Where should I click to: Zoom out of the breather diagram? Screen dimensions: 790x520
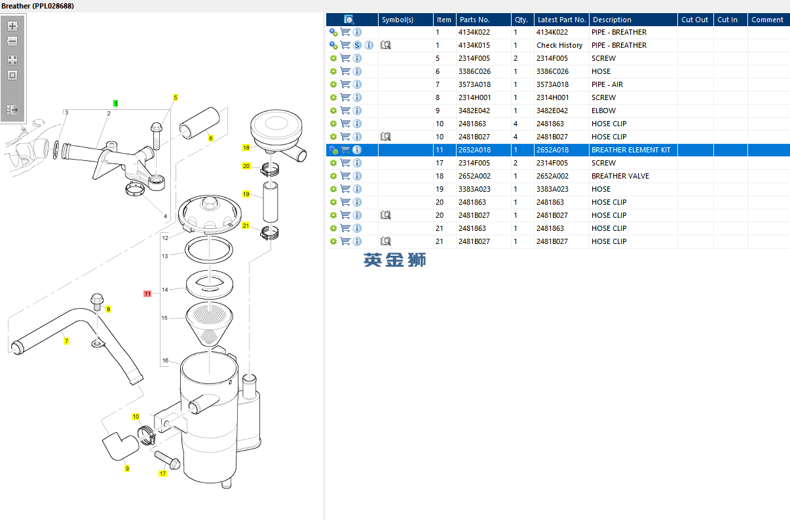pyautogui.click(x=12, y=41)
